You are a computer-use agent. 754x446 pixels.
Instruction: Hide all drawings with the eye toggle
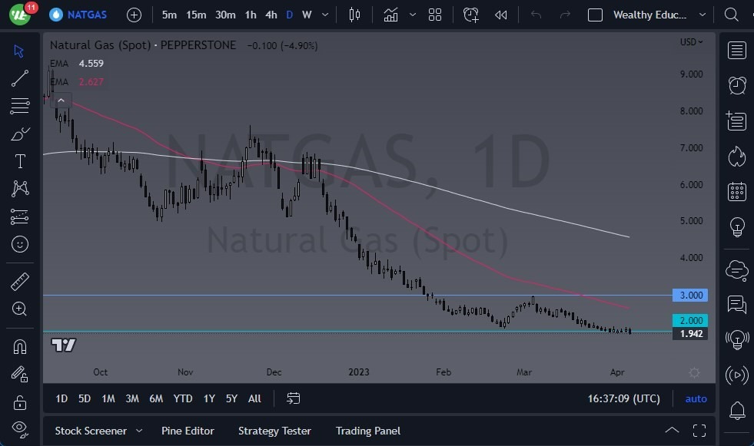pyautogui.click(x=20, y=428)
